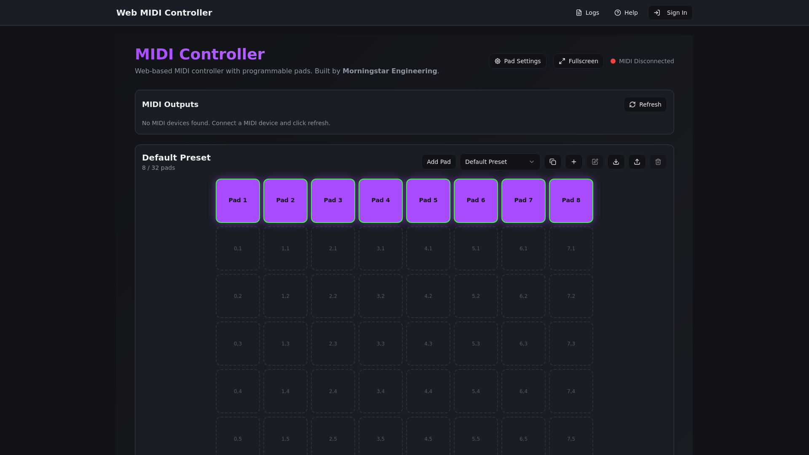Click the 'No MIDI devices found' message
The image size is (809, 455).
pyautogui.click(x=236, y=123)
